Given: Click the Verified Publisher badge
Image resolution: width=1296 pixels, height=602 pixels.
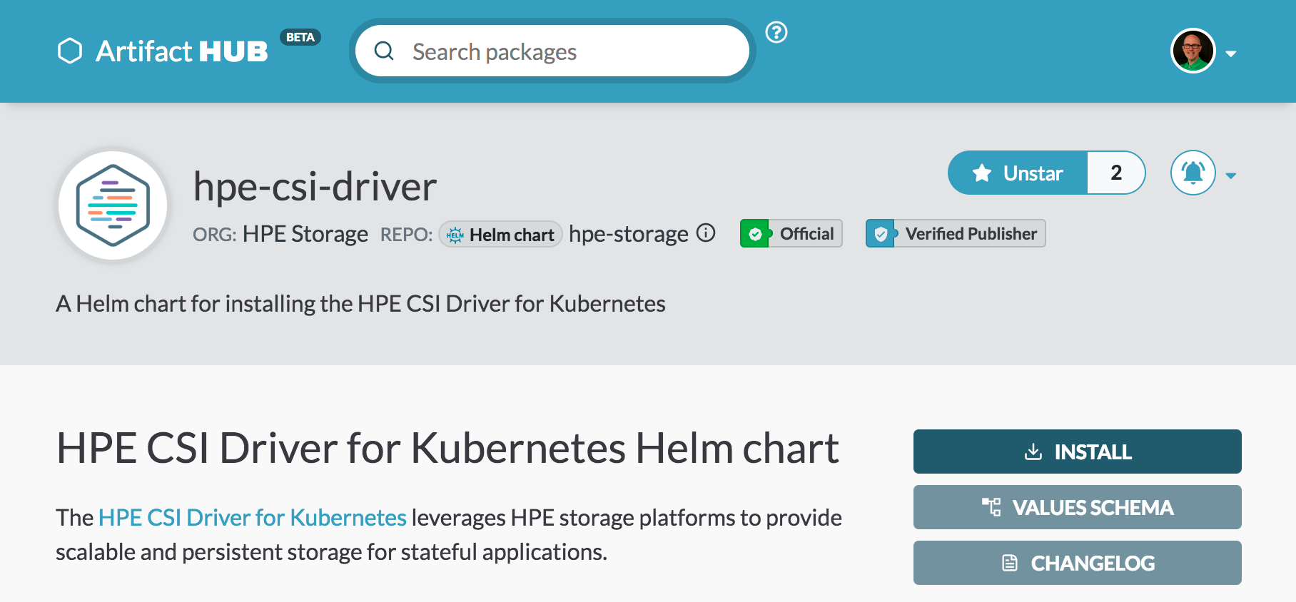Looking at the screenshot, I should (x=956, y=233).
